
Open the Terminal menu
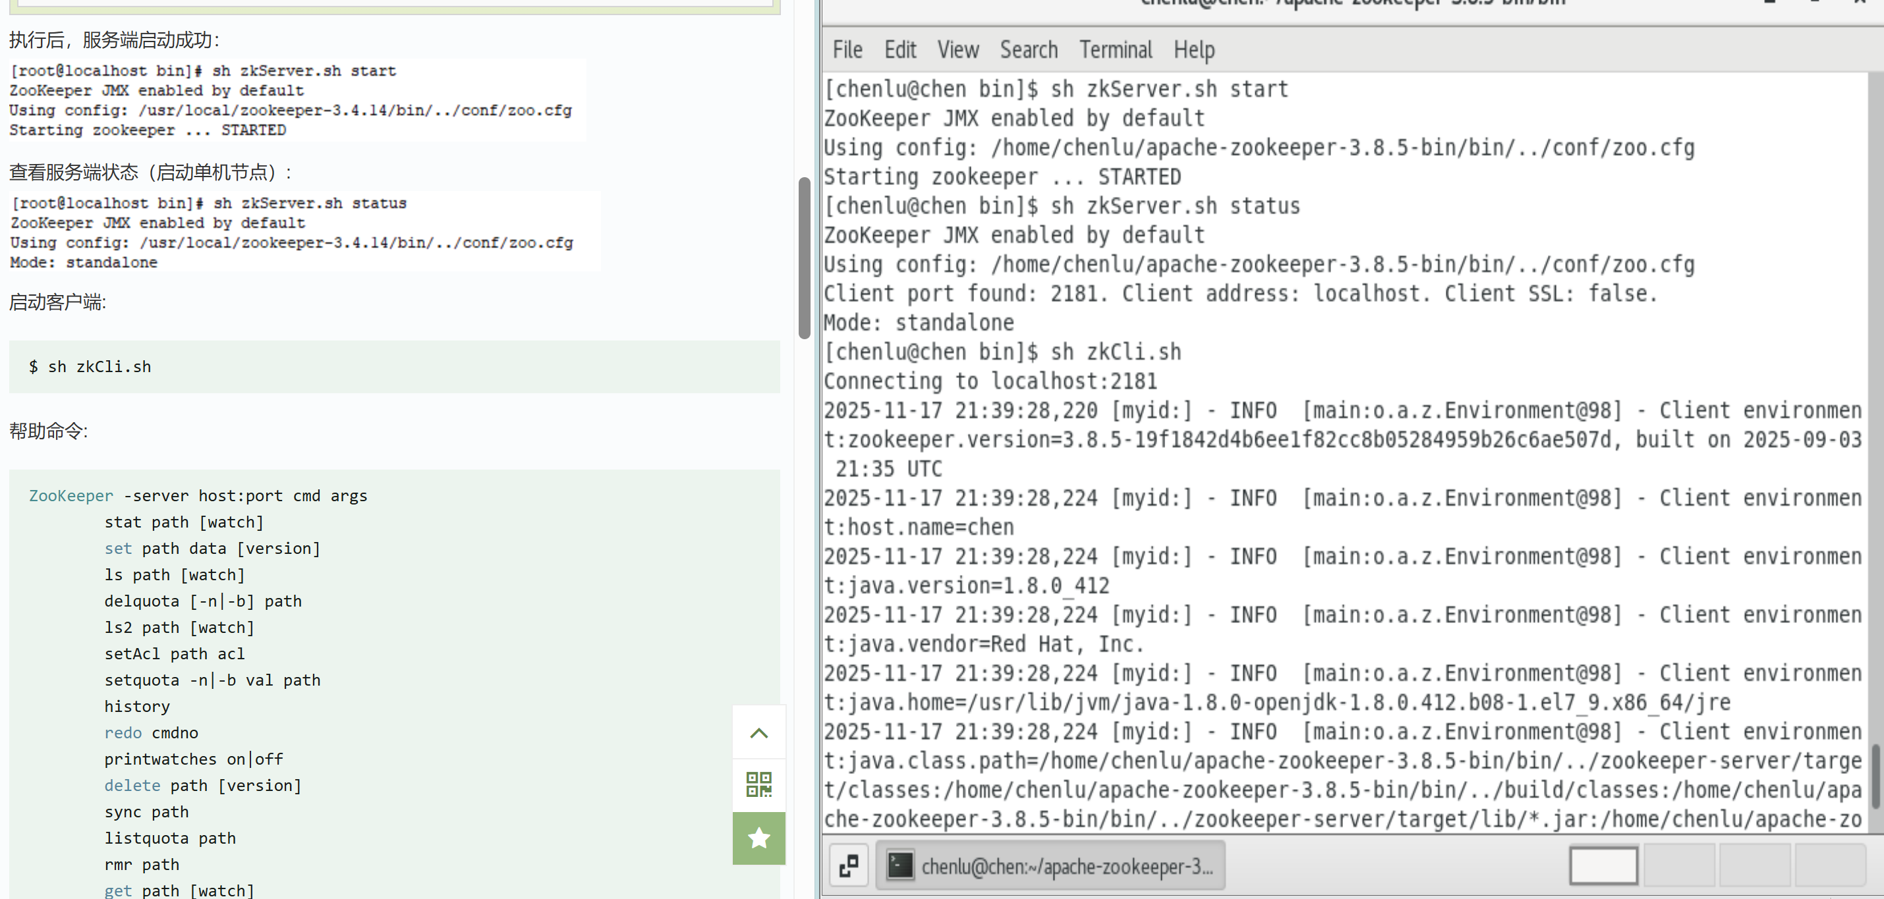click(1116, 49)
